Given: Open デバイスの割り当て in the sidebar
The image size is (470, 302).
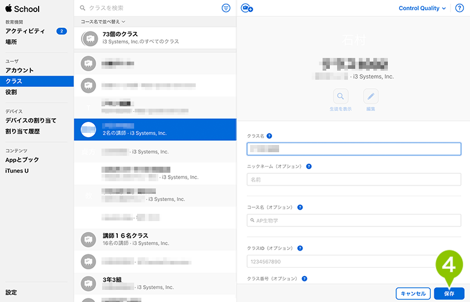Looking at the screenshot, I should [31, 120].
